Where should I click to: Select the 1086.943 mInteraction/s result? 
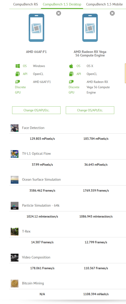96,216
